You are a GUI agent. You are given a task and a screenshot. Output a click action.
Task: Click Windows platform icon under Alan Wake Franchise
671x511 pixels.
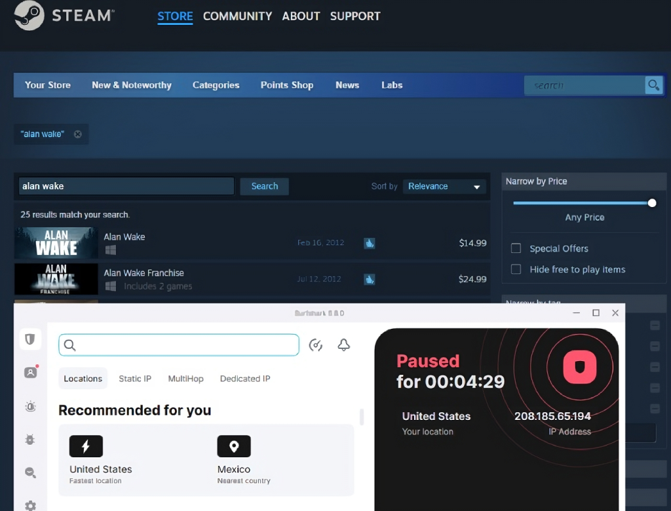click(x=111, y=286)
